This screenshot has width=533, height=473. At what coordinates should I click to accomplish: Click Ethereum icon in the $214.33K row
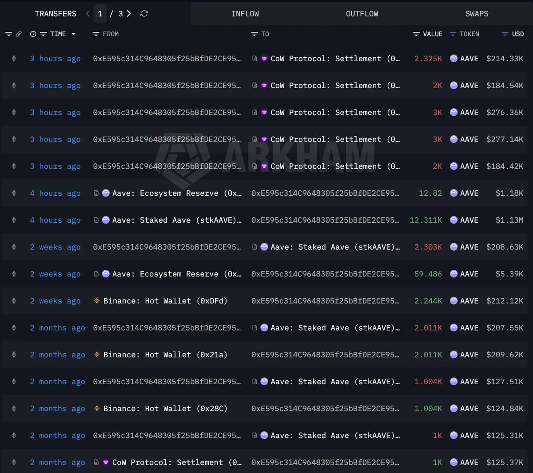tap(14, 59)
